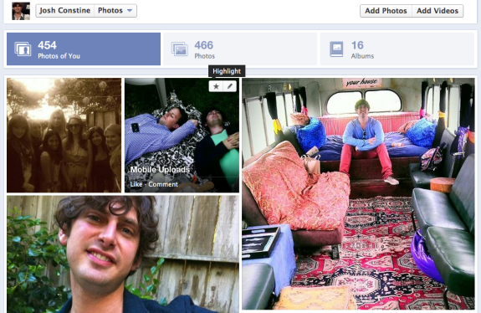The width and height of the screenshot is (481, 313).
Task: Click the Comment link on the photo
Action: (x=163, y=184)
